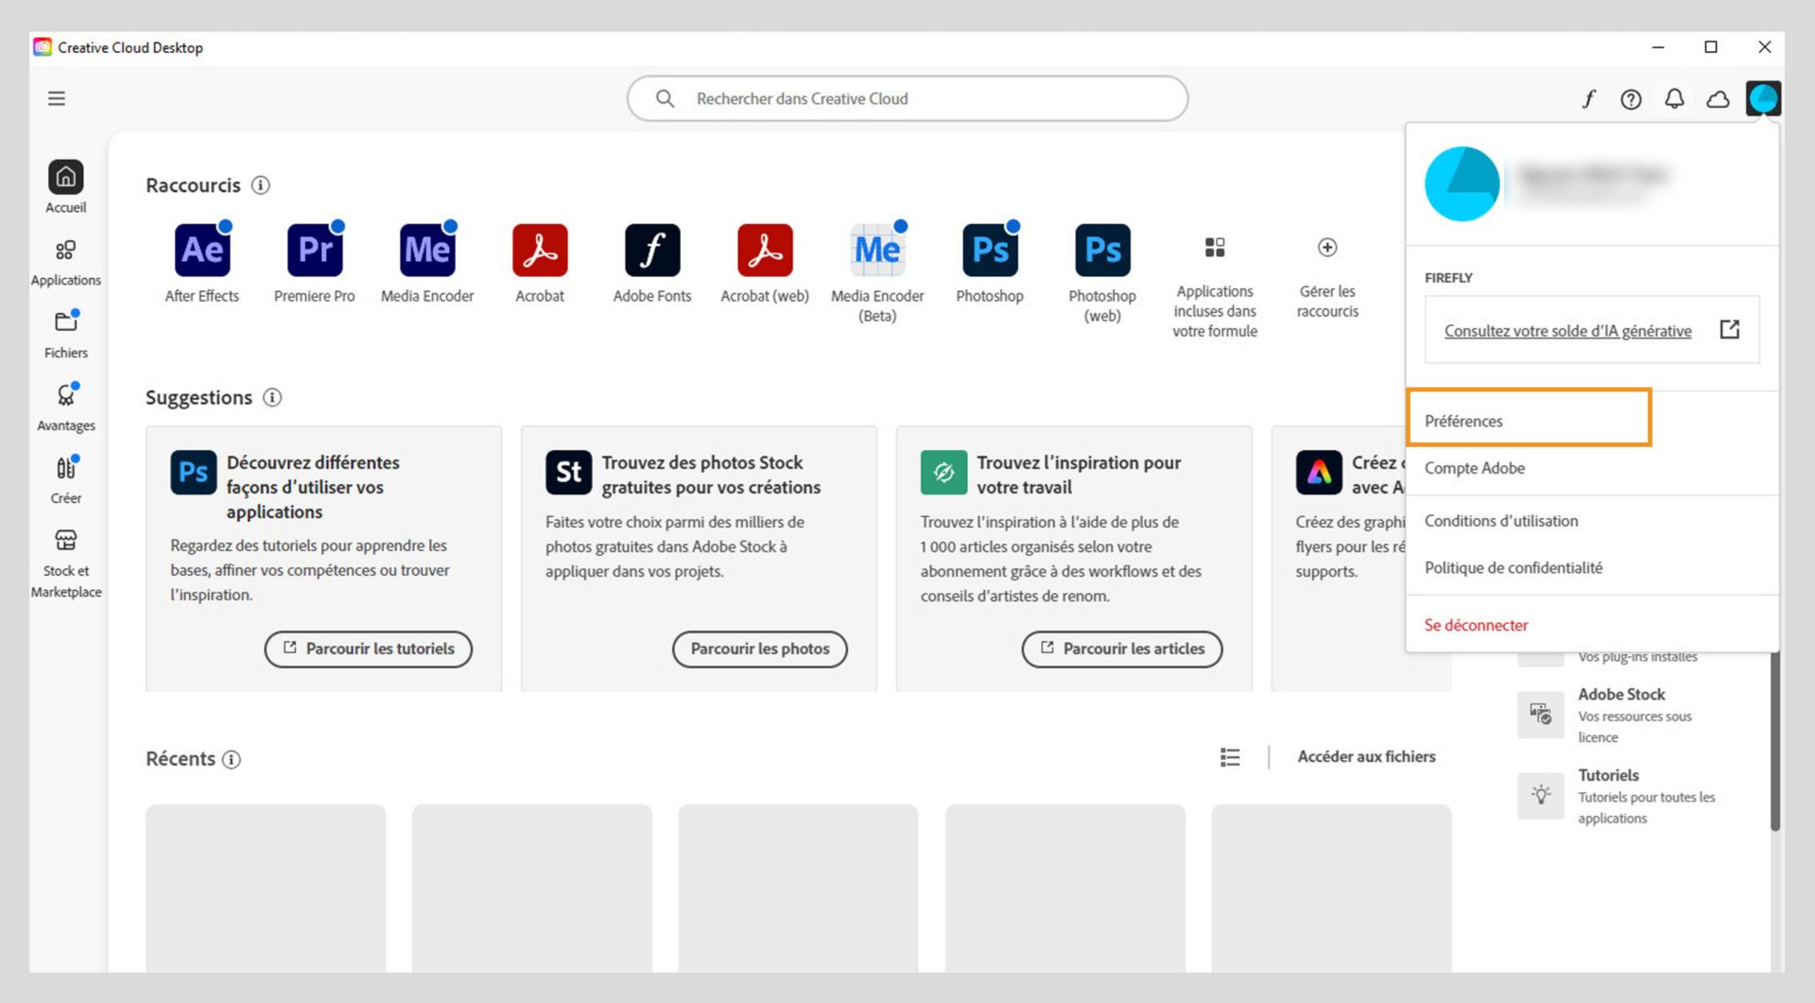The width and height of the screenshot is (1815, 1003).
Task: Show info for Raccourcis section
Action: (261, 185)
